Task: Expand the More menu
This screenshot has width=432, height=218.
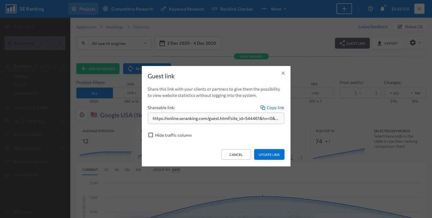Action: point(274,9)
